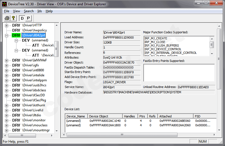Click the Service Name field showing i8042prt
Image resolution: width=225 pixels, height=146 pixels.
pos(122,87)
